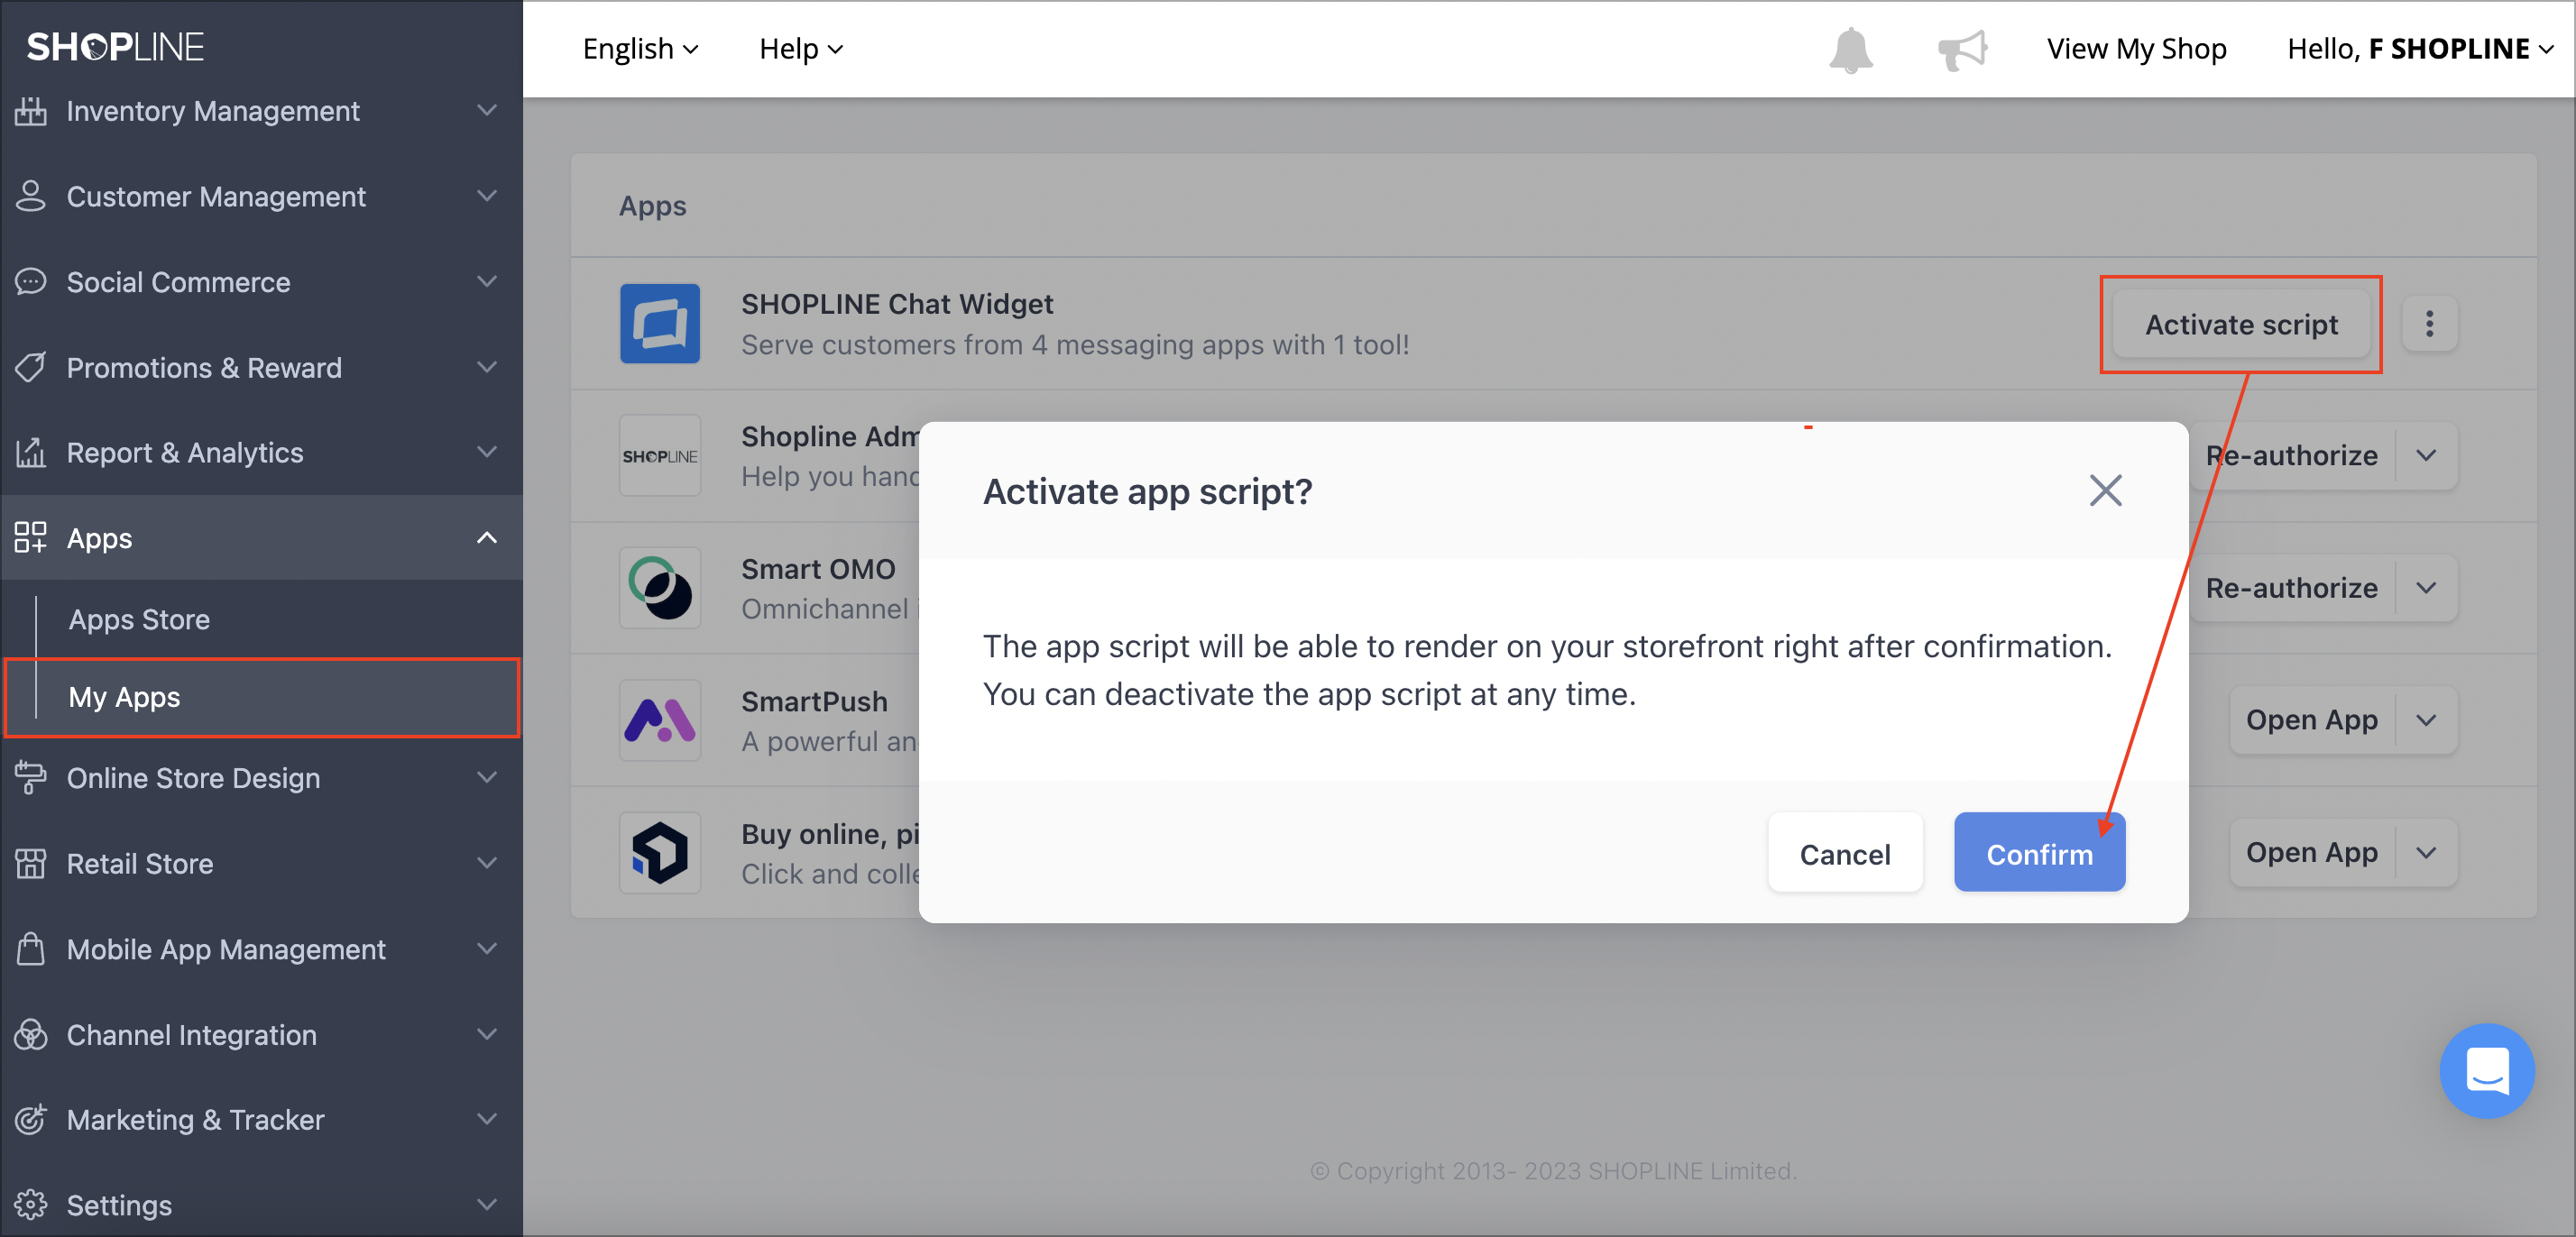
Task: Select My Apps in the sidebar
Action: coord(123,697)
